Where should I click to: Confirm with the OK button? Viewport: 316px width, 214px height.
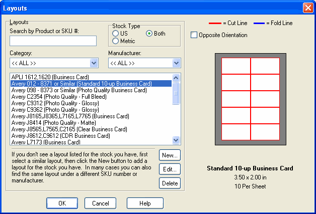tap(62, 203)
